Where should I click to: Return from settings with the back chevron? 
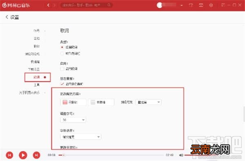7,17
